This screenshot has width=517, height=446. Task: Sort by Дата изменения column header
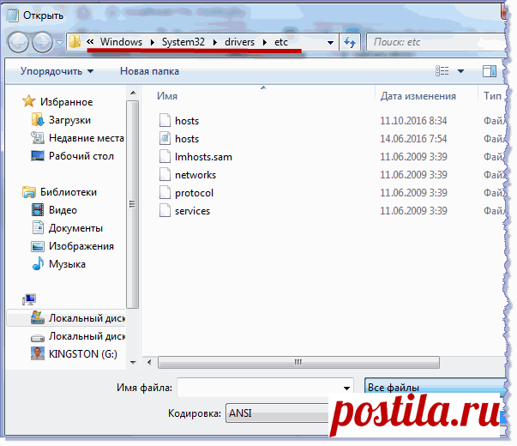[418, 96]
